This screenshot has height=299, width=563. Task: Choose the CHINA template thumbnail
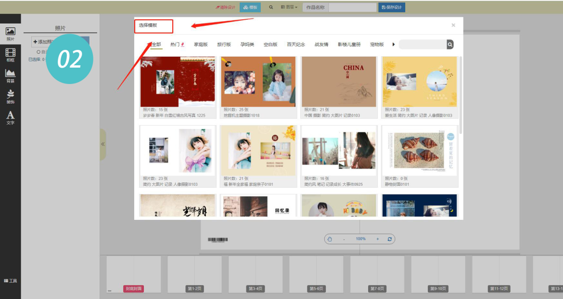(339, 82)
